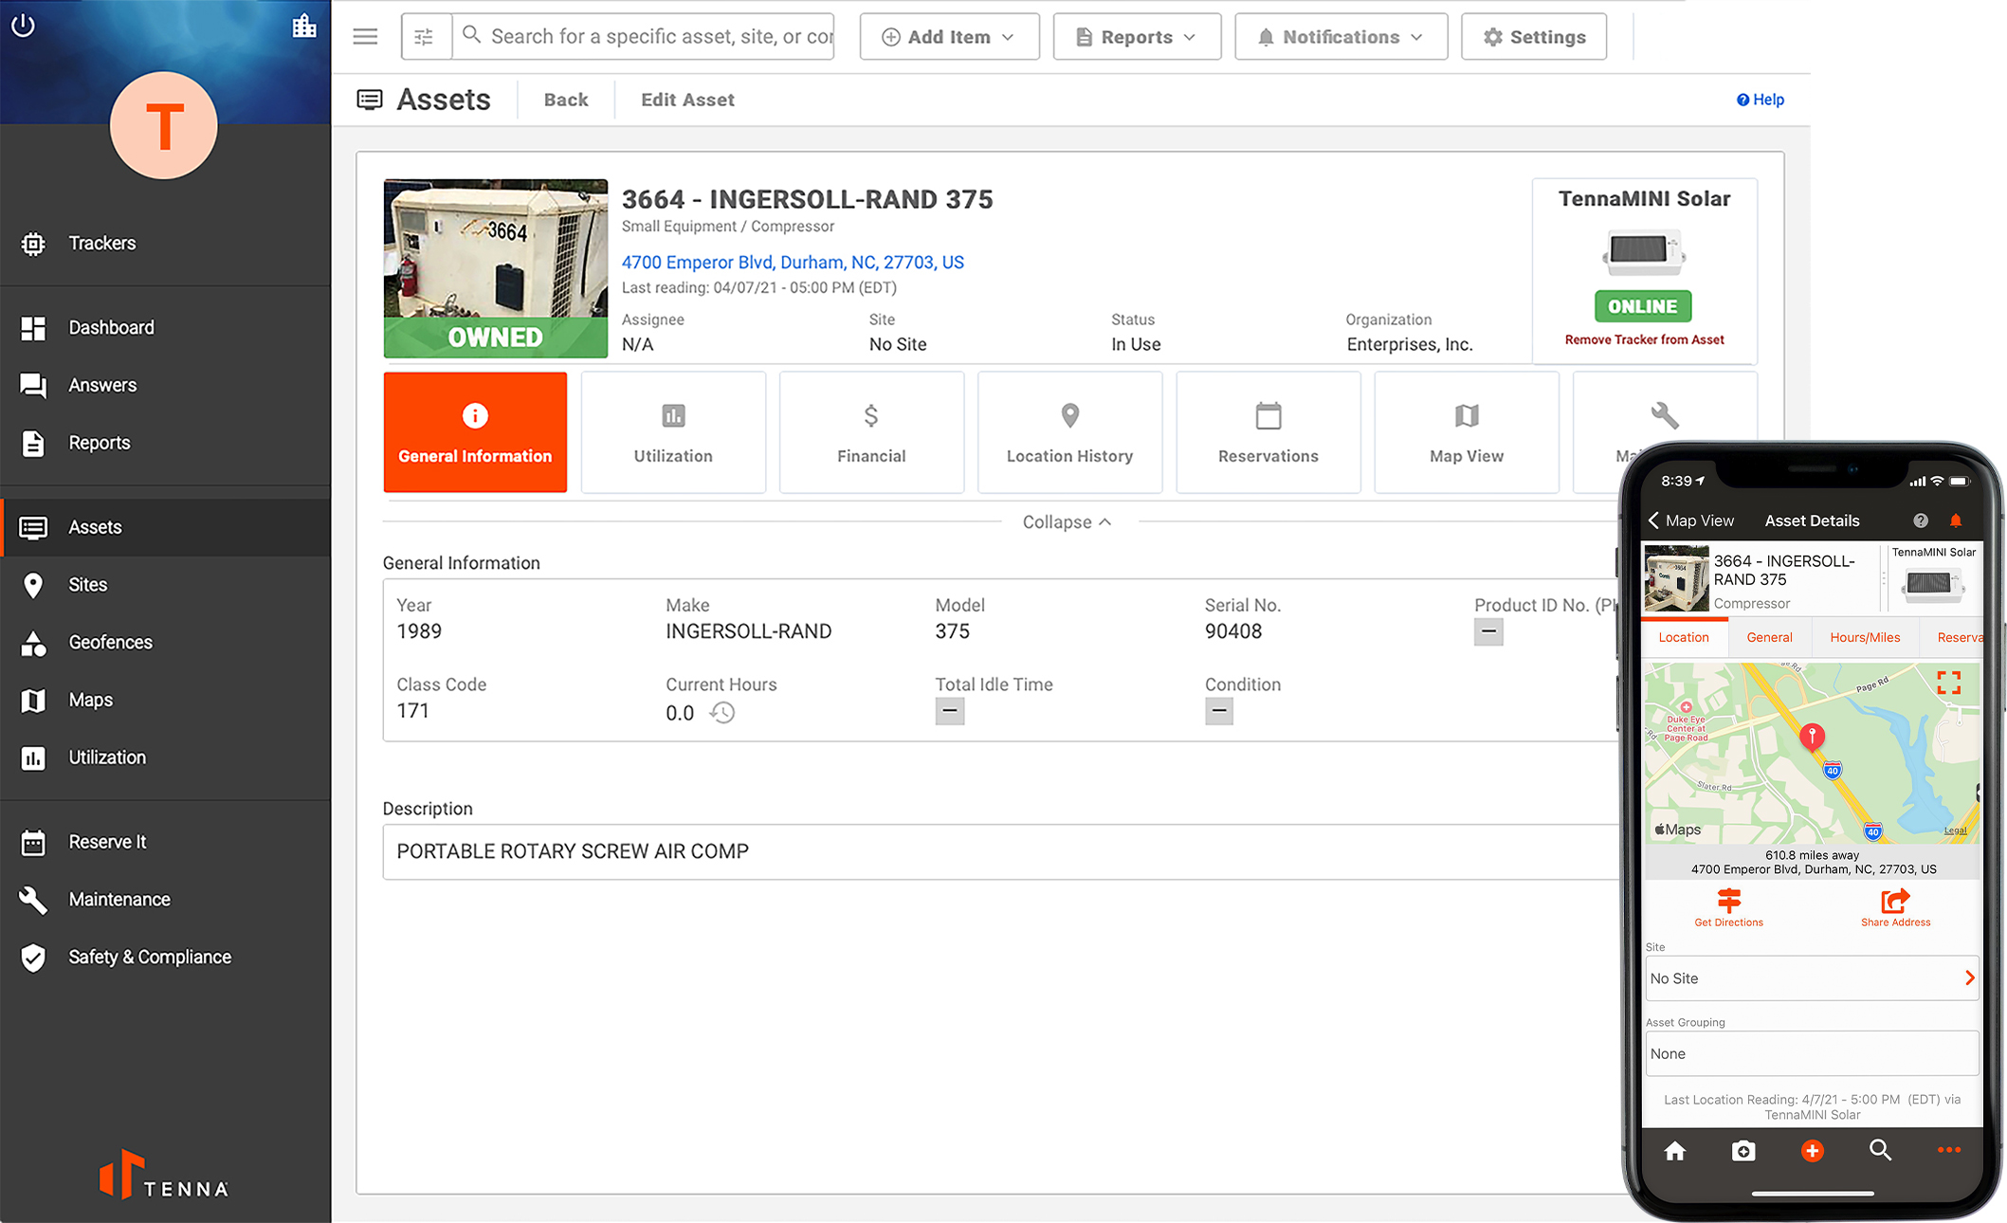Viewport: 2007px width, 1223px height.
Task: Click the green ONLINE status badge
Action: pyautogui.click(x=1643, y=306)
